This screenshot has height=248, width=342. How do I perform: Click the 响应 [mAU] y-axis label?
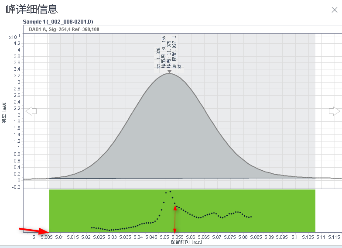pos(4,112)
